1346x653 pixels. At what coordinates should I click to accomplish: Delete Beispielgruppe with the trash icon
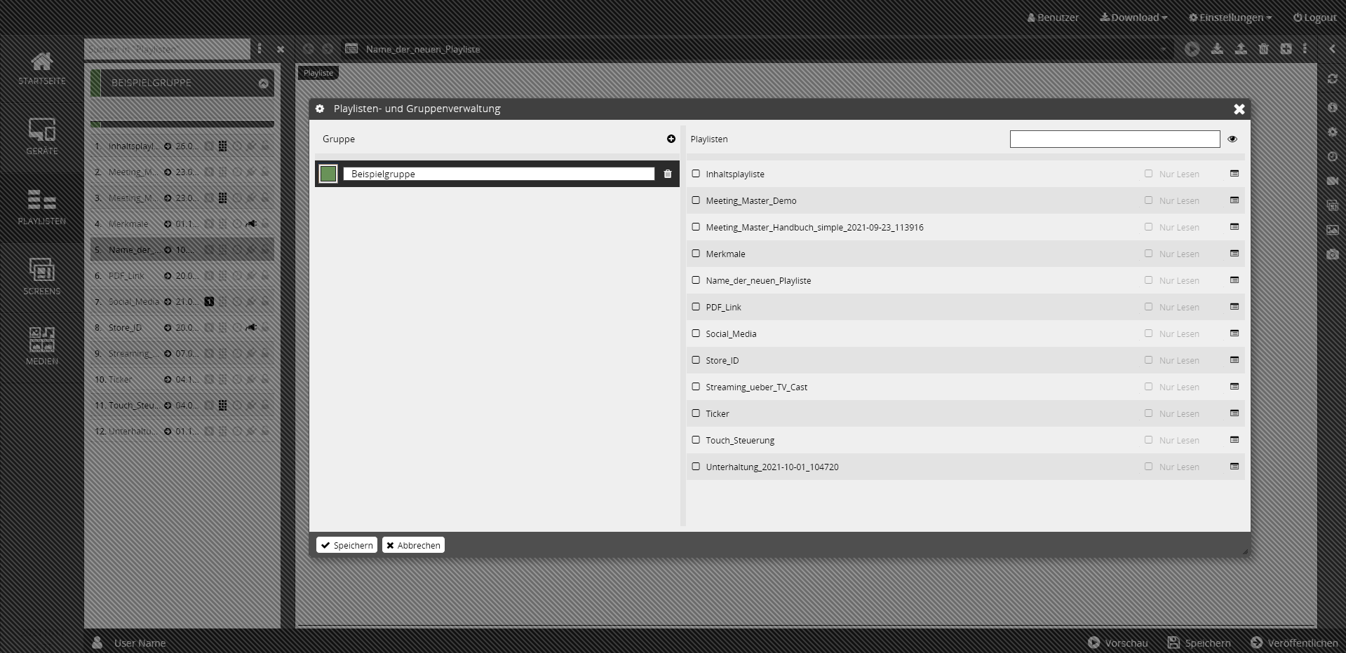(x=668, y=174)
